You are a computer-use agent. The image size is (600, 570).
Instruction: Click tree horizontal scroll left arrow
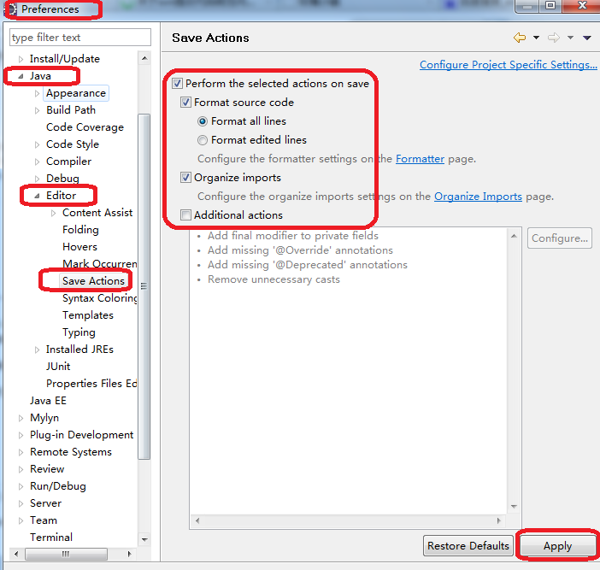pyautogui.click(x=16, y=554)
